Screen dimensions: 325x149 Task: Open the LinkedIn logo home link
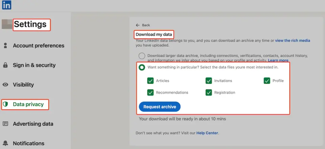tap(6, 5)
